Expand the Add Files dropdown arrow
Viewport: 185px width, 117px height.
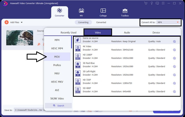tap(22, 22)
